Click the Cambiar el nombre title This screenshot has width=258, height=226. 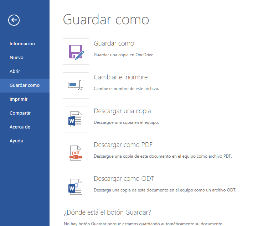120,77
